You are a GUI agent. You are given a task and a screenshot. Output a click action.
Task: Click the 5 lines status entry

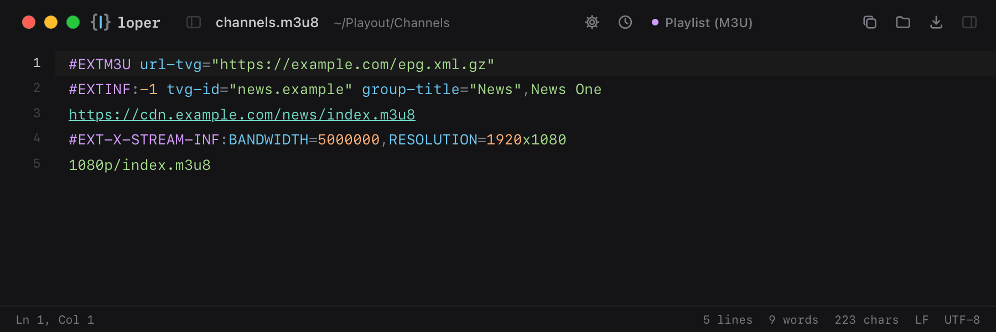click(728, 320)
